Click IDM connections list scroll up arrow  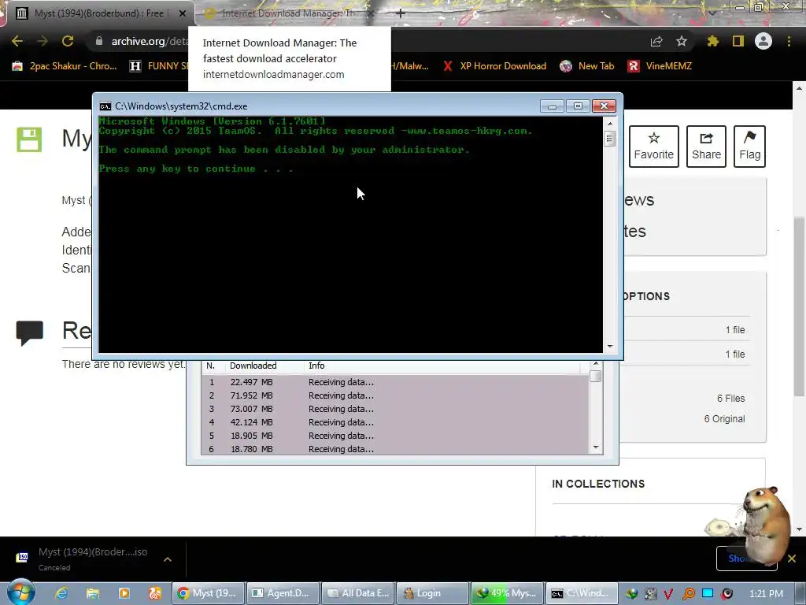(x=596, y=364)
